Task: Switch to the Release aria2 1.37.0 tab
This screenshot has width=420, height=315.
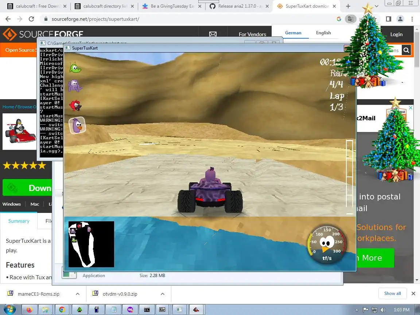Action: 239,6
